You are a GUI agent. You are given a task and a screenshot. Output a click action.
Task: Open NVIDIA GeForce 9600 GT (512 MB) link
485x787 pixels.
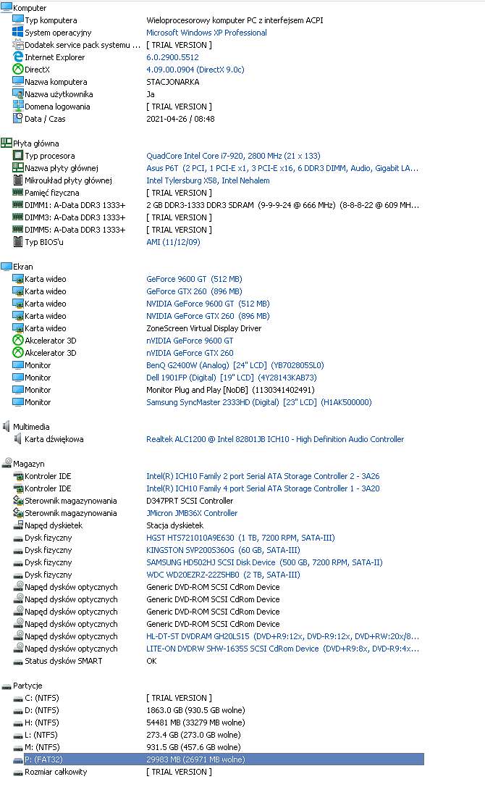point(208,304)
